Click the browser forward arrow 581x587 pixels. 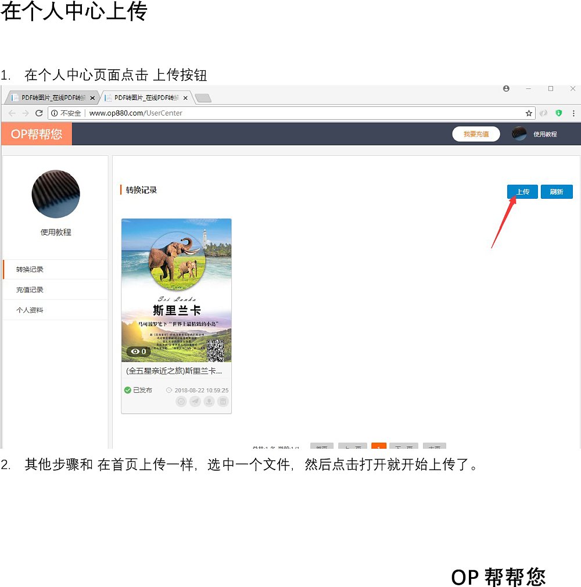click(x=25, y=113)
